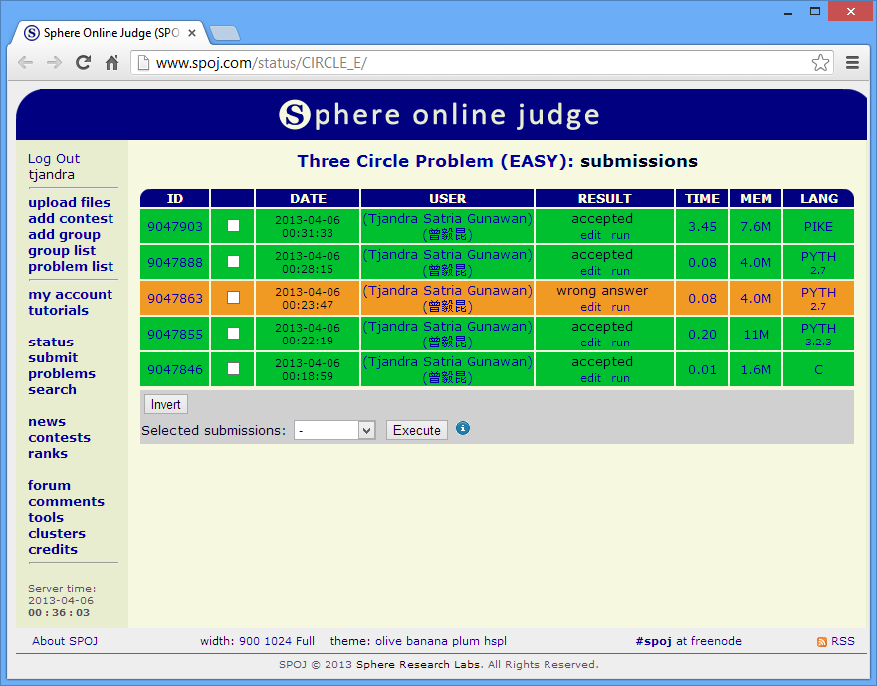Switch to the Sphere Online Judge tab

tap(111, 33)
